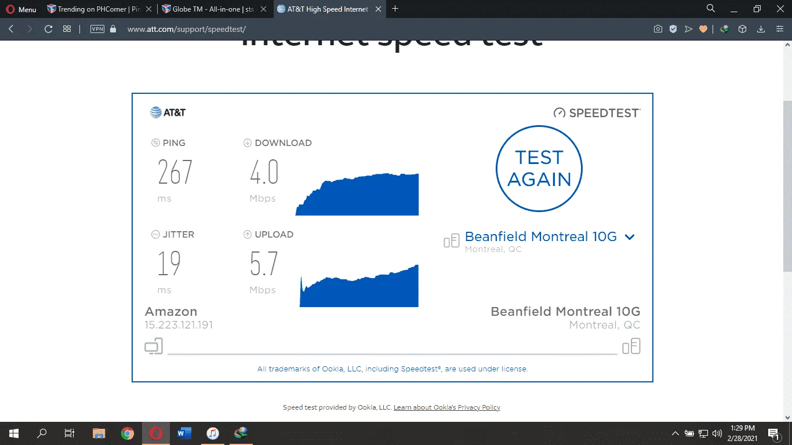Open Windows taskbar search
792x445 pixels.
coord(42,433)
